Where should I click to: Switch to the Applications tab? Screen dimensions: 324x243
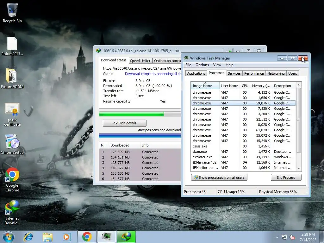point(196,73)
